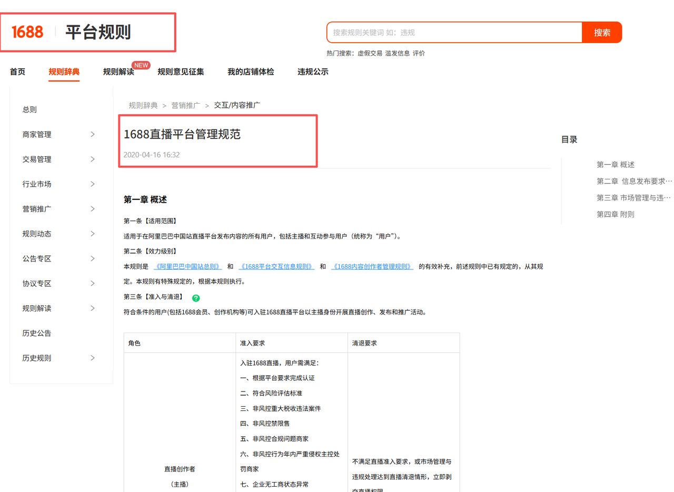This screenshot has height=492, width=674.
Task: Click table header 准入要求
Action: pos(252,343)
